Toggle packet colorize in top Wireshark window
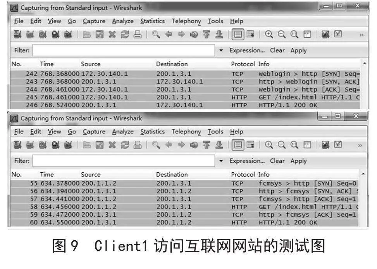This screenshot has height=269, width=377. click(x=238, y=35)
